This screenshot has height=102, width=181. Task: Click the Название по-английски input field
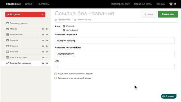click(115, 54)
